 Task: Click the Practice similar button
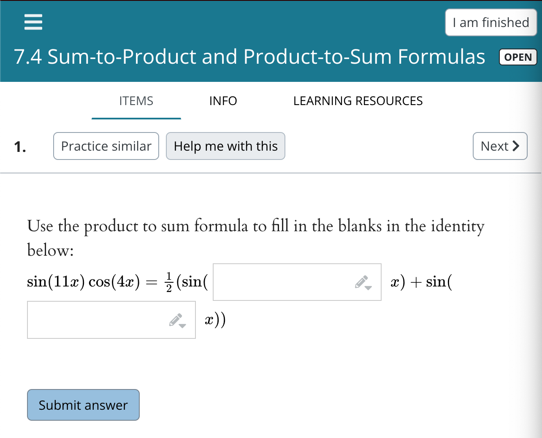click(106, 146)
